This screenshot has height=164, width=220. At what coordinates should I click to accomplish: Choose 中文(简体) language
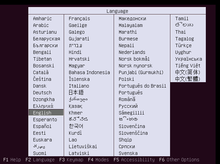188,72
